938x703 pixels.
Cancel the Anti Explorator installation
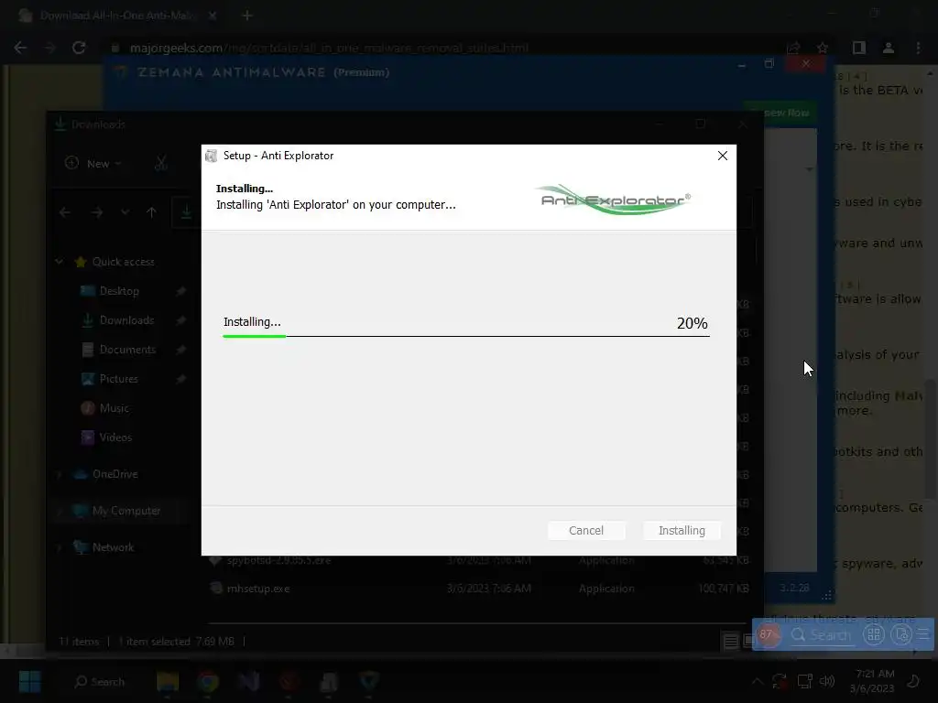pos(586,530)
